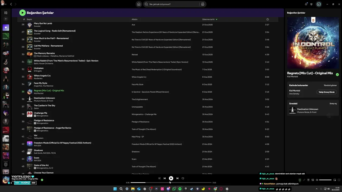Open the Browse icon in search bar

(203, 4)
